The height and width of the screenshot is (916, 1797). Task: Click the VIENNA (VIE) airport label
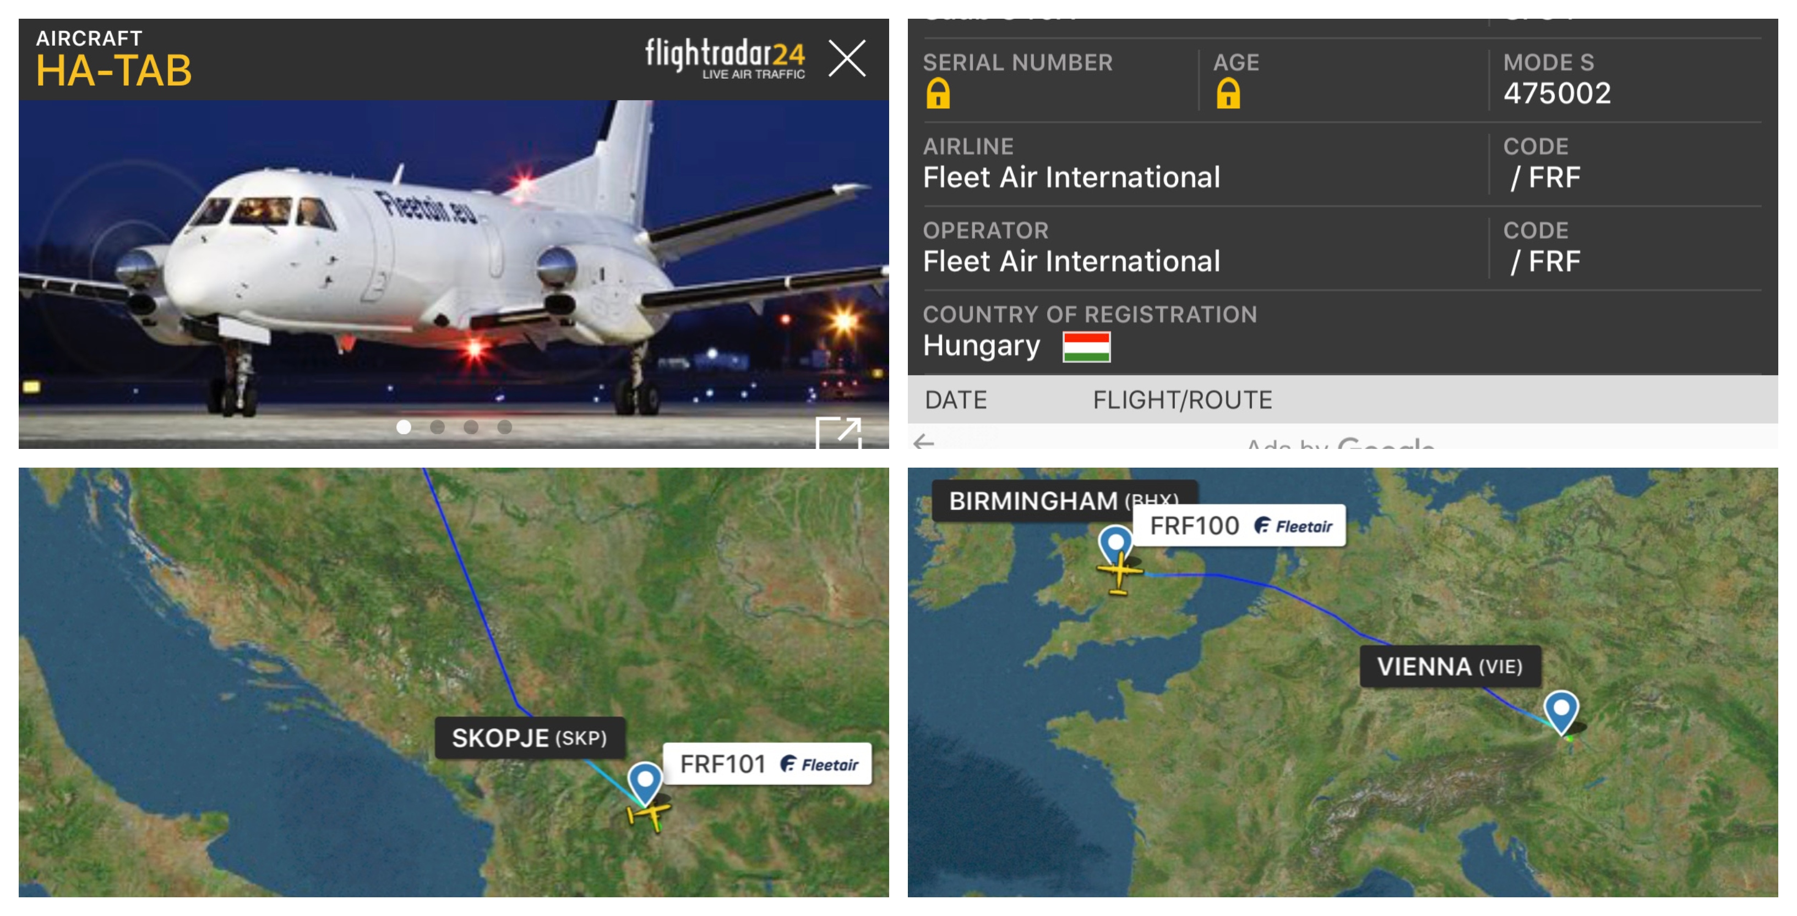[x=1450, y=666]
